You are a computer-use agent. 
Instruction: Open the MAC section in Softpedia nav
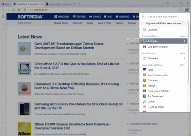108,17
